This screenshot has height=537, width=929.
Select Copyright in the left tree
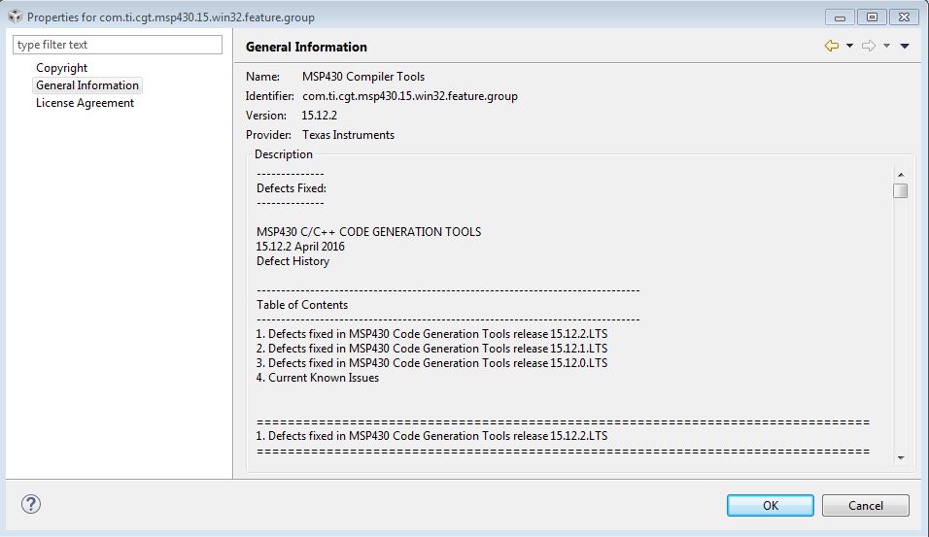tap(61, 68)
